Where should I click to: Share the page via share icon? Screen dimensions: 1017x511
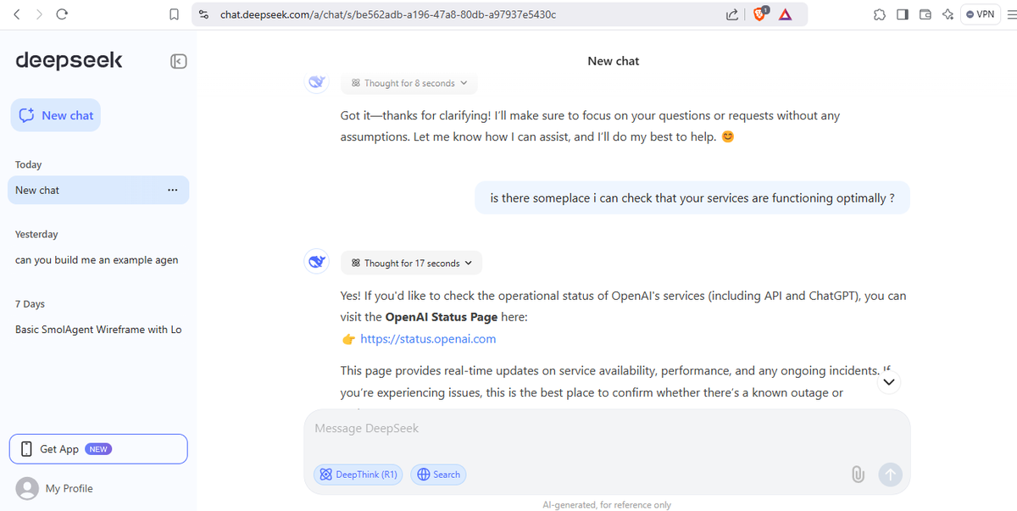pyautogui.click(x=732, y=14)
